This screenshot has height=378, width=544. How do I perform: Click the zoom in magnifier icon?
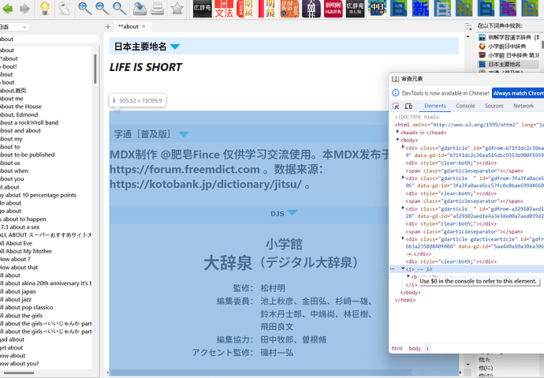(83, 9)
